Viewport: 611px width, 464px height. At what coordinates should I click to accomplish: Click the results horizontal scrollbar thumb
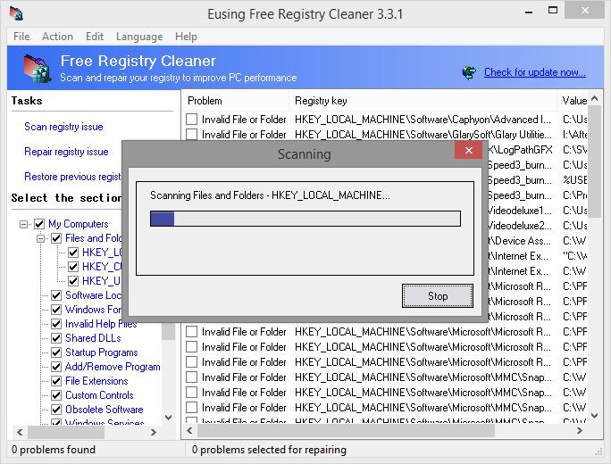346,430
